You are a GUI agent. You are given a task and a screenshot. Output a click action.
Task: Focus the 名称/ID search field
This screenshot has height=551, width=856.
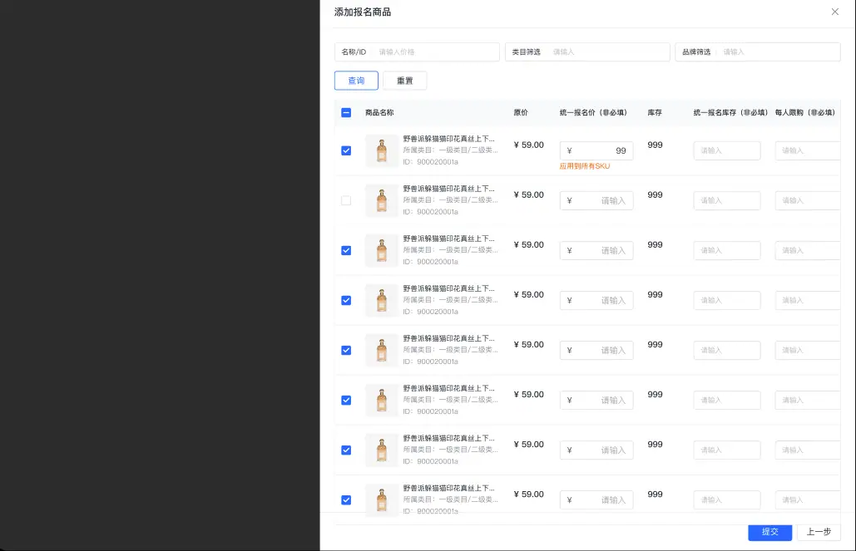(417, 52)
